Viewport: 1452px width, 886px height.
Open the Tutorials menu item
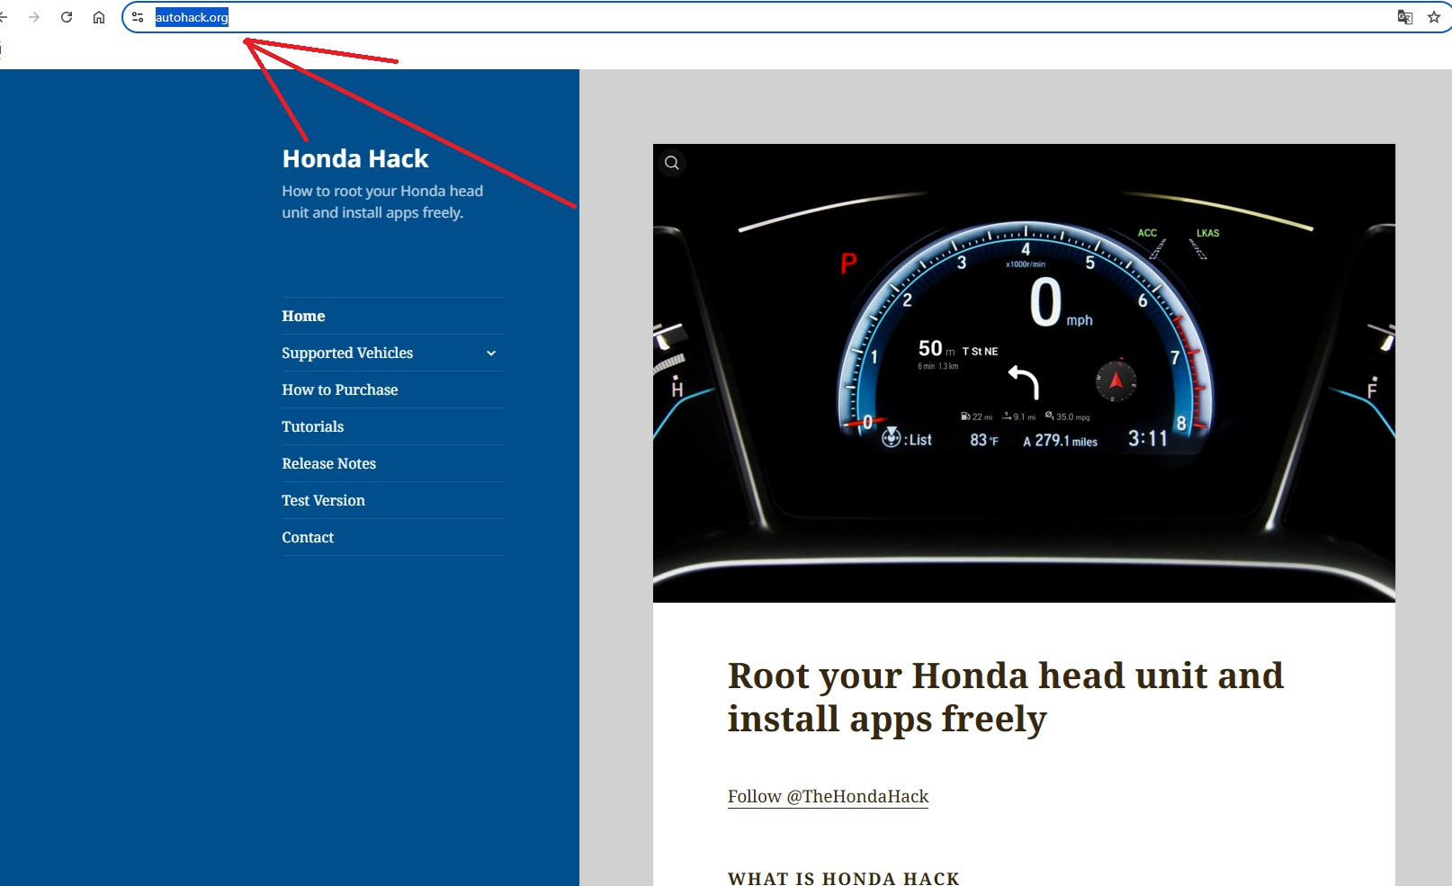click(313, 426)
